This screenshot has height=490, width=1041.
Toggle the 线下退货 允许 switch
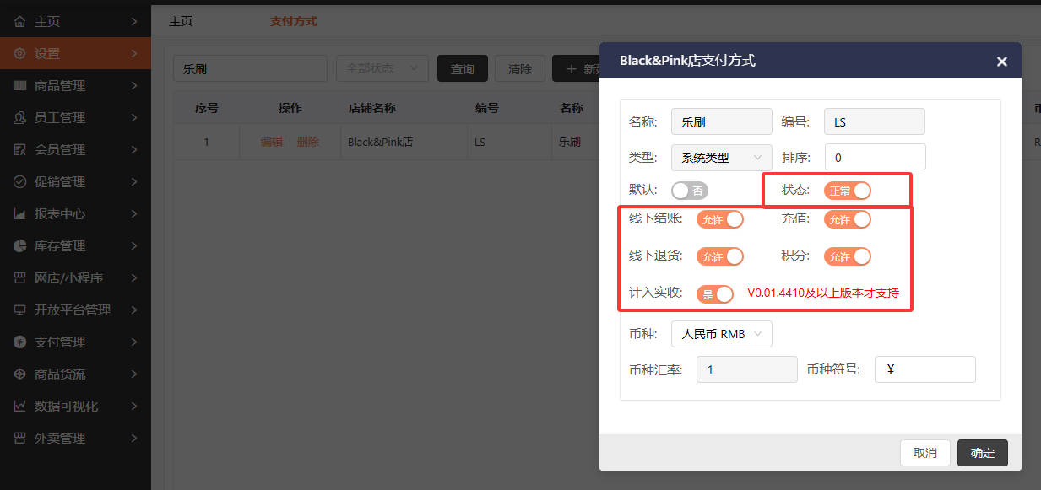tap(720, 256)
